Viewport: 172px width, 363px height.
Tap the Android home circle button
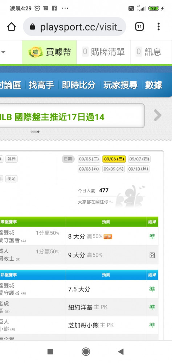(86, 352)
